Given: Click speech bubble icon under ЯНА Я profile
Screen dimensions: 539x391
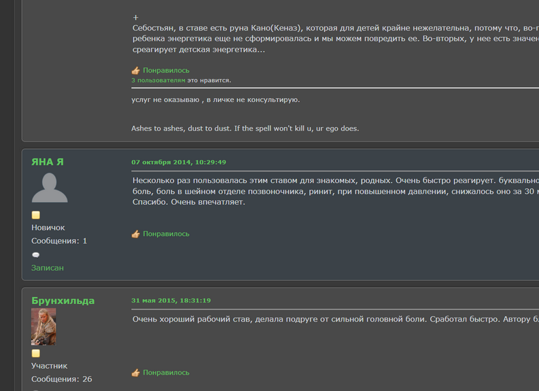Looking at the screenshot, I should click(36, 255).
